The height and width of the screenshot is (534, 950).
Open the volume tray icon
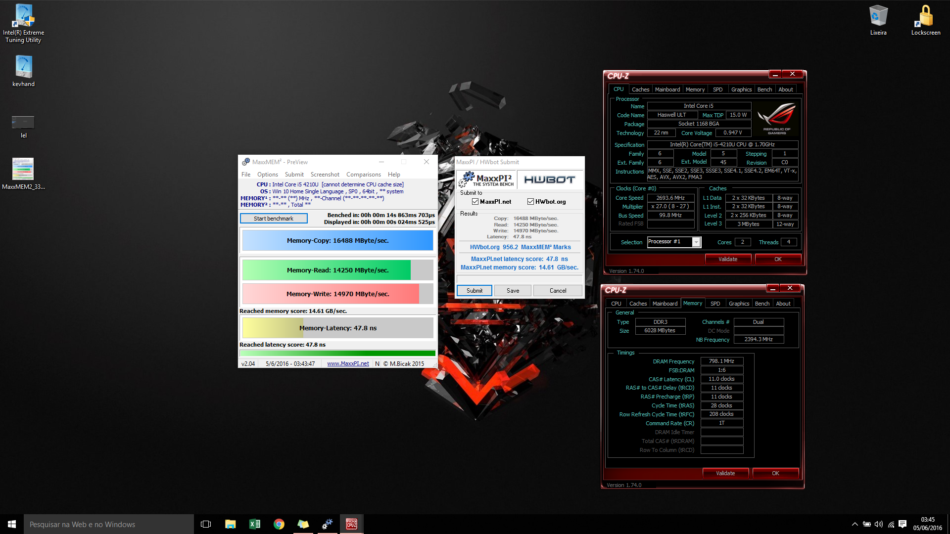click(x=878, y=524)
